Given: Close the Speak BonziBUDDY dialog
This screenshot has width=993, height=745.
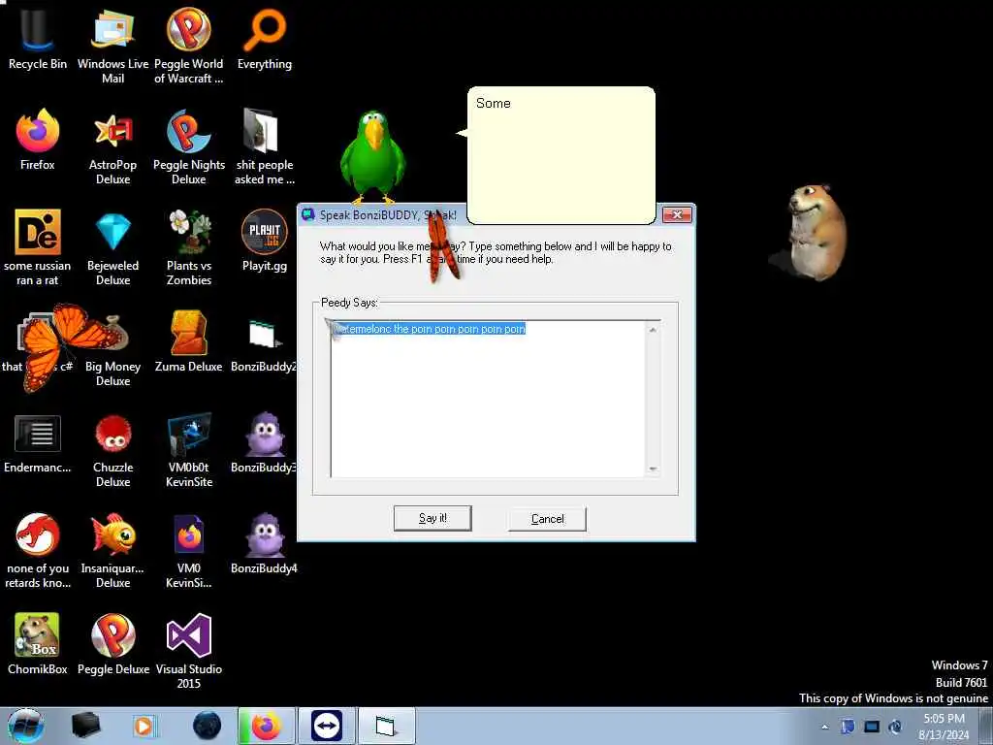Looking at the screenshot, I should point(677,214).
